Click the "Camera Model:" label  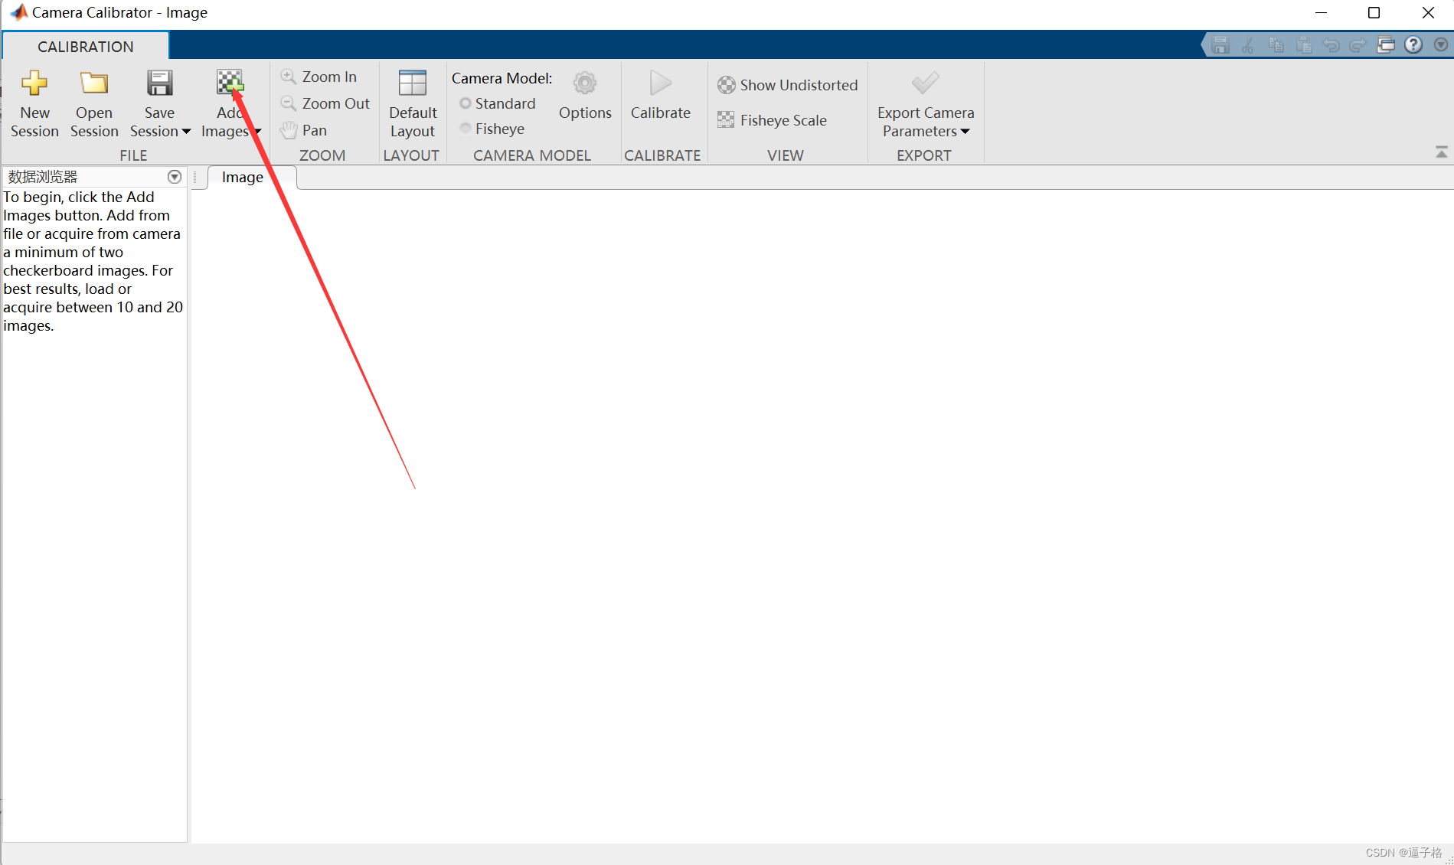502,78
